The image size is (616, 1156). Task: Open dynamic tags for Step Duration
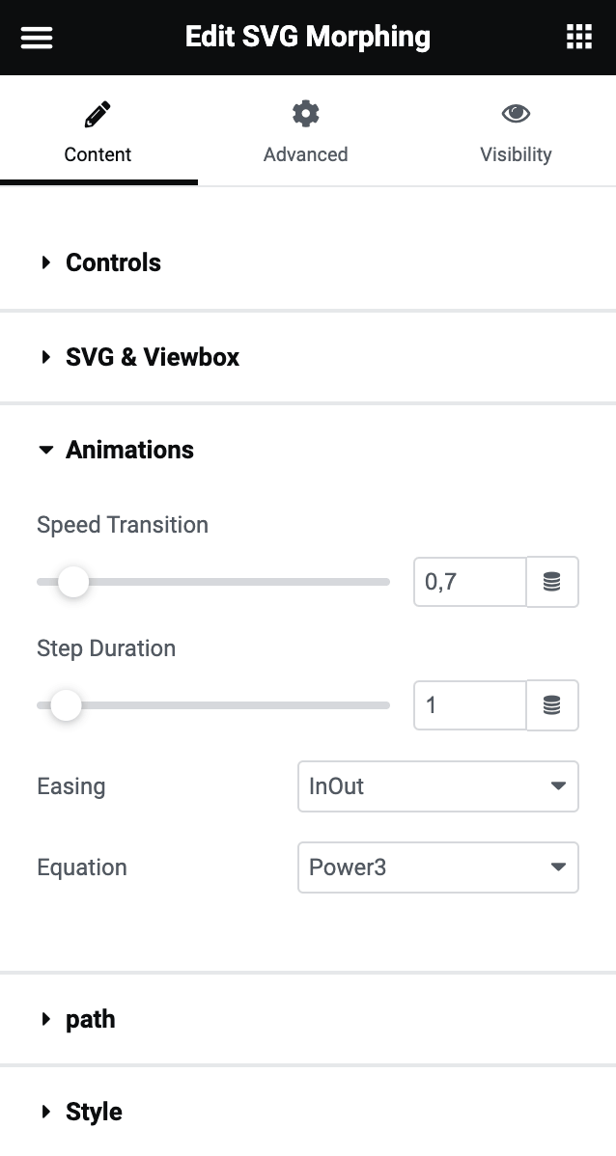pyautogui.click(x=552, y=705)
